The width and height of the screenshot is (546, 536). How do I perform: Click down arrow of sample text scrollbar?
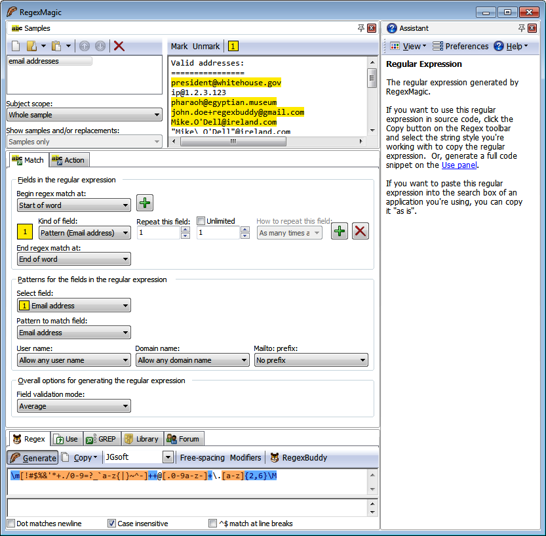[372, 131]
